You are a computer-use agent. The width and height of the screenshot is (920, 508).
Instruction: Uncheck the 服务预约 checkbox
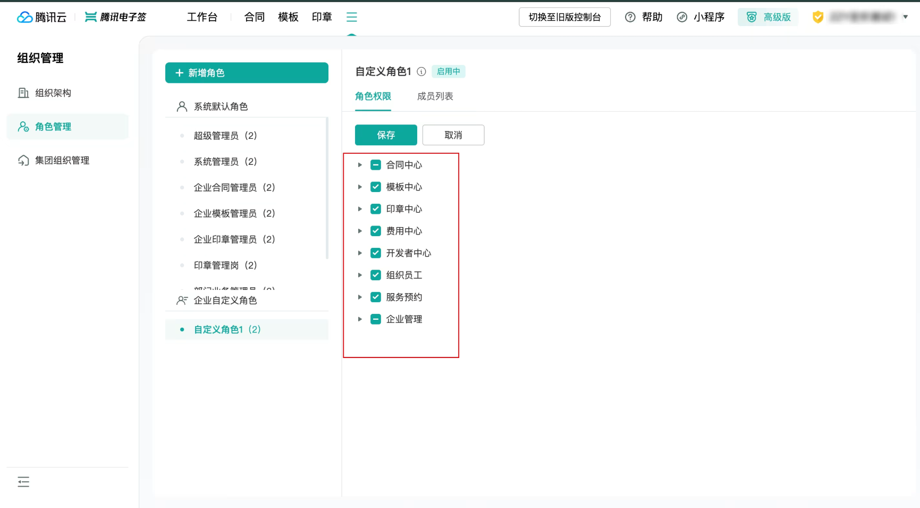[x=376, y=297]
